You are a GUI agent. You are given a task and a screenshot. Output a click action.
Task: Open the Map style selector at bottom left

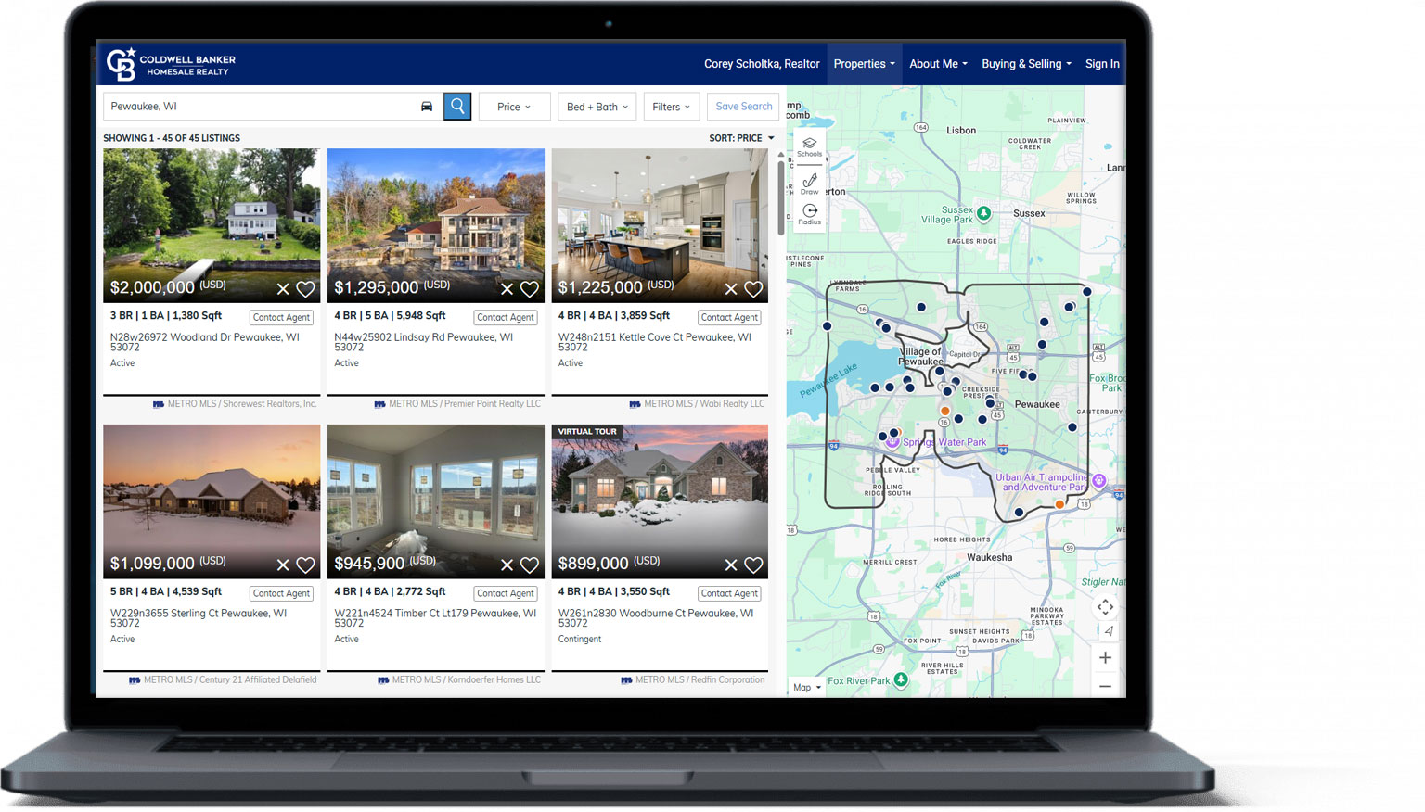click(803, 687)
